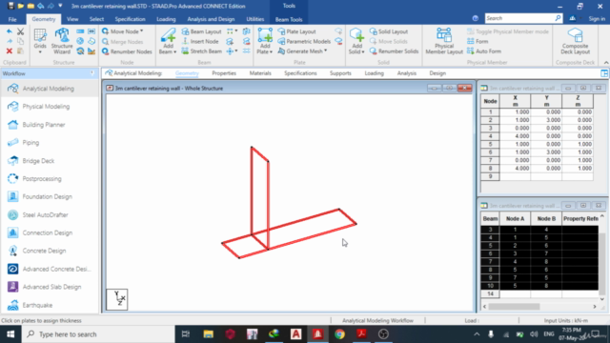Open the Generate Mesh dropdown
The width and height of the screenshot is (610, 343).
tap(303, 51)
